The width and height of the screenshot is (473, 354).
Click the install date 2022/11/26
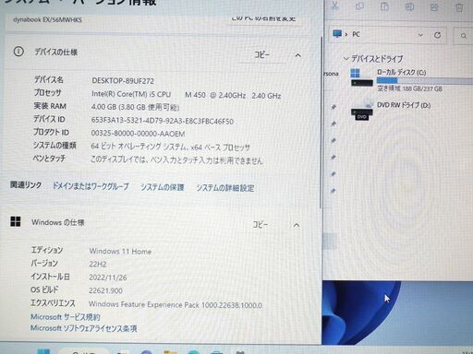click(108, 277)
